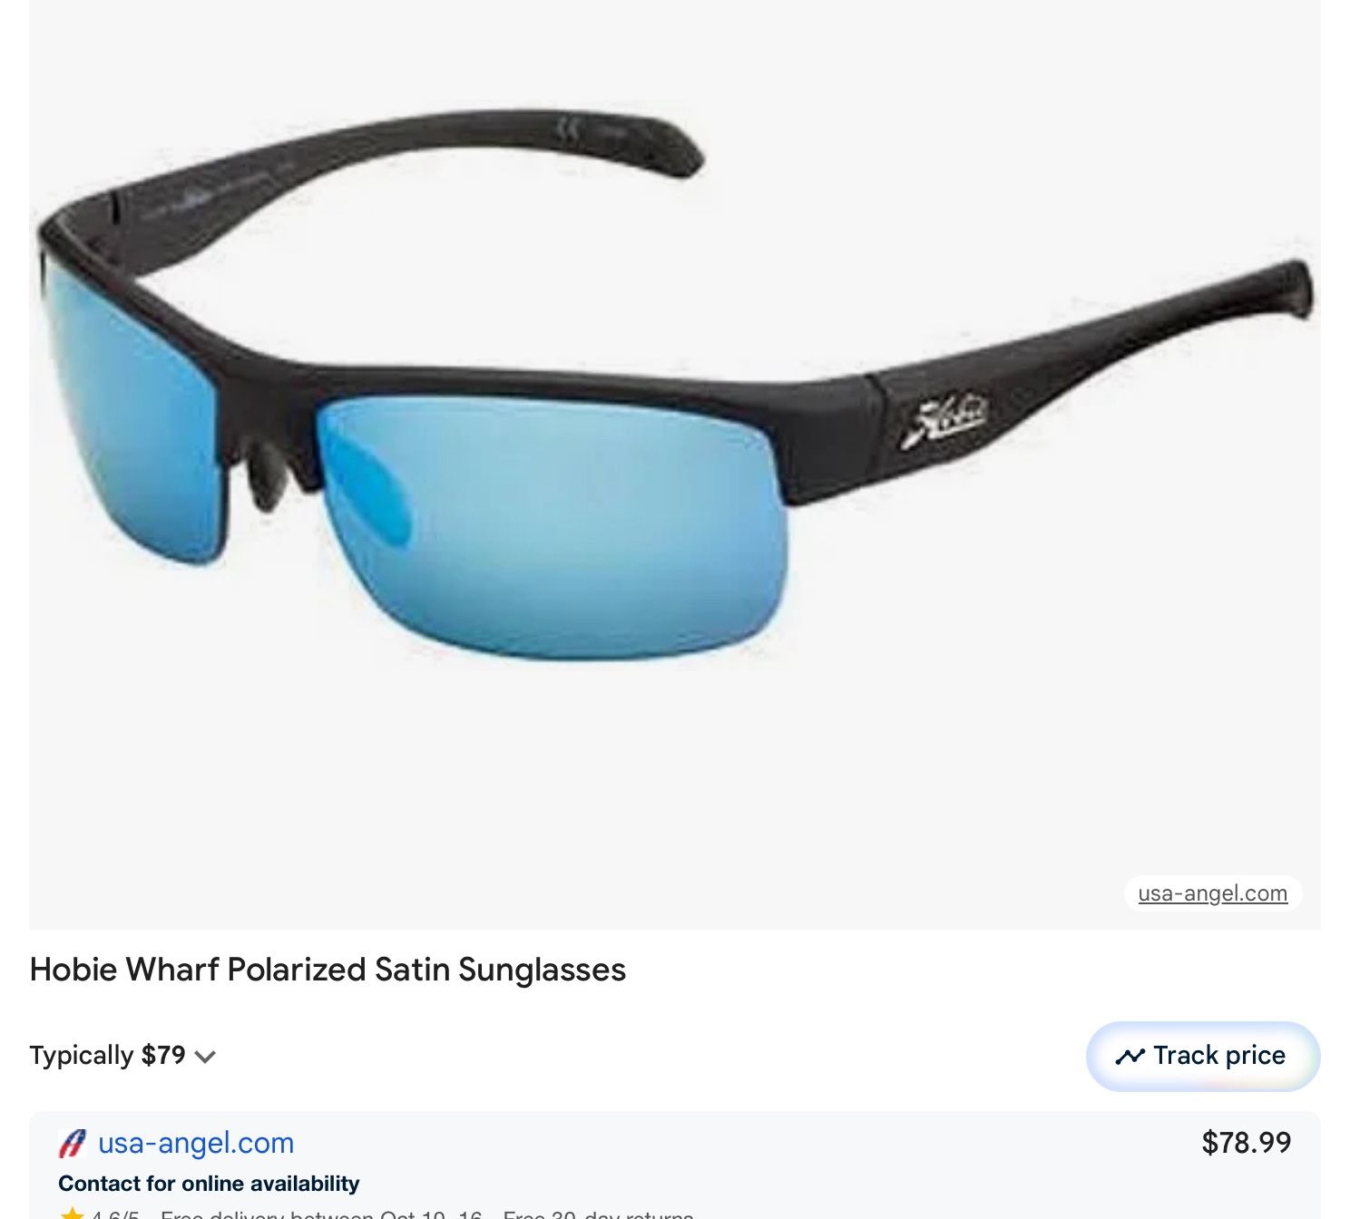1350x1219 pixels.
Task: Click the Hobie logo on the sunglasses temple
Action: (944, 421)
